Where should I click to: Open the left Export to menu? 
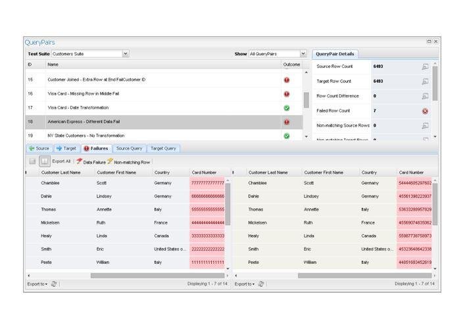pos(37,284)
